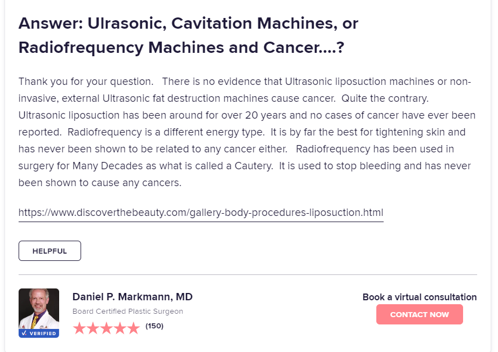This screenshot has height=352, width=498.
Task: Click the Book a virtual consultation text
Action: (419, 297)
